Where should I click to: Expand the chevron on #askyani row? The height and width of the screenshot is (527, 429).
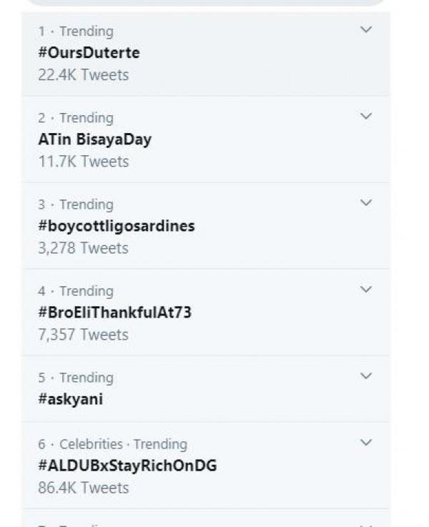[x=366, y=376]
